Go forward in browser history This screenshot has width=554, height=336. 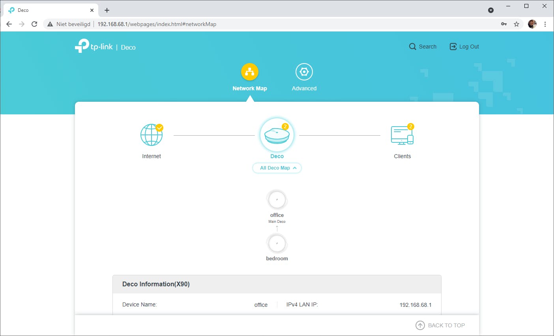click(22, 24)
